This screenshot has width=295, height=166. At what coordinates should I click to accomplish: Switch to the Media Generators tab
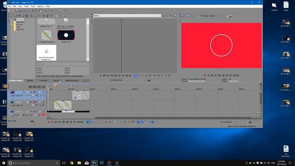(72, 80)
